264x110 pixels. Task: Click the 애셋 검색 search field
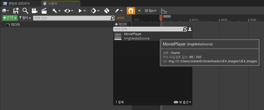click(x=150, y=29)
